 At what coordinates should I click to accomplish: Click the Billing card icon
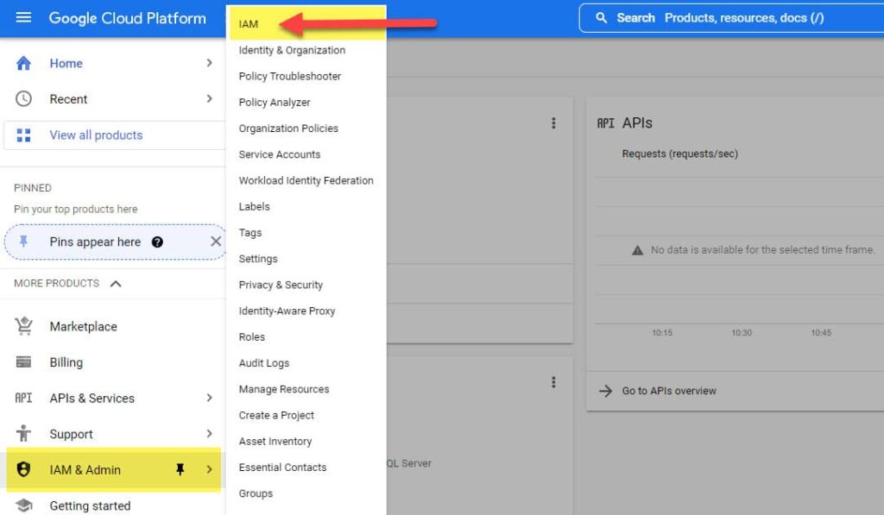[x=23, y=362]
